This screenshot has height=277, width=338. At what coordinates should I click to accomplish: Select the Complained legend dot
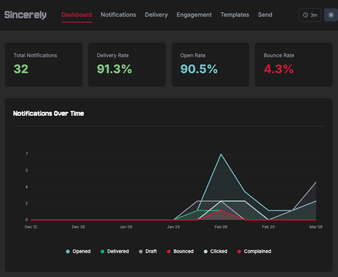pyautogui.click(x=239, y=251)
